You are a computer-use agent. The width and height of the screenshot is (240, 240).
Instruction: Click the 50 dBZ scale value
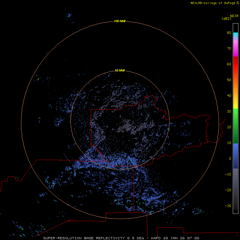pos(229,80)
